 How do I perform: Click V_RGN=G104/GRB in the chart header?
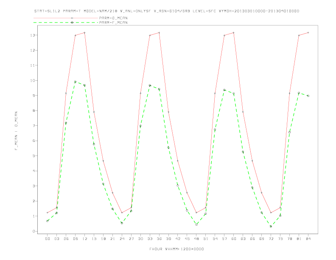pos(172,11)
